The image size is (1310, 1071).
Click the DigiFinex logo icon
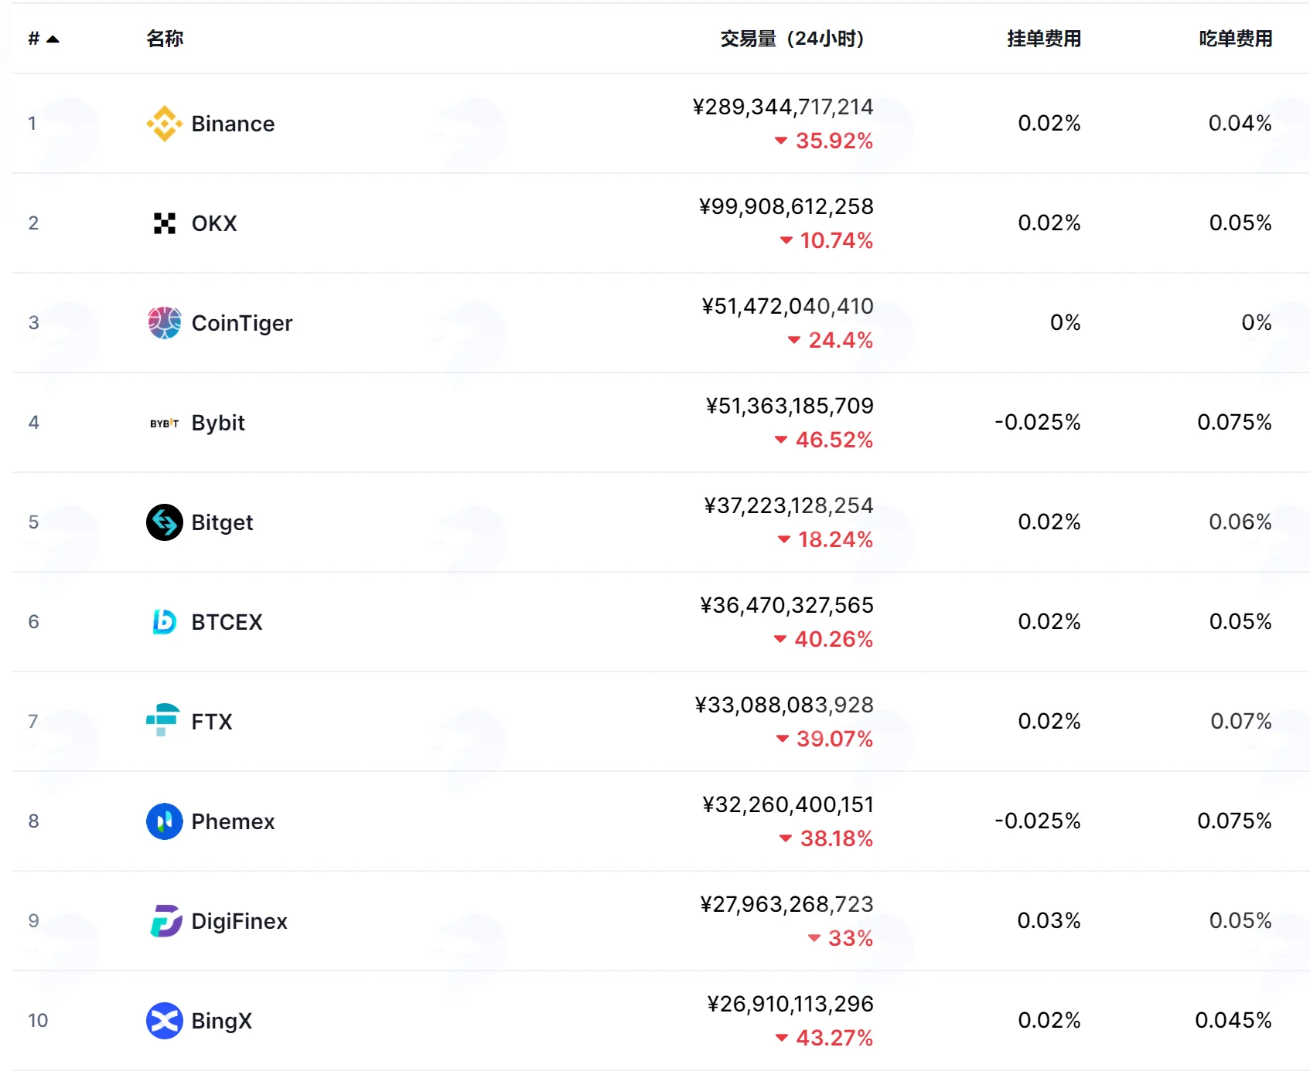165,921
